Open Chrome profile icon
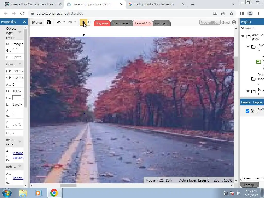The image size is (264, 198). (250, 13)
